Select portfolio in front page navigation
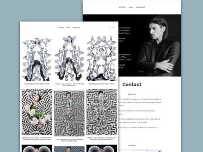This screenshot has width=203, height=152. click(61, 28)
